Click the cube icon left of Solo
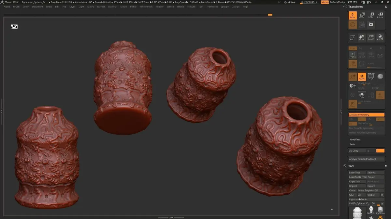Viewport: 391px width, 219px height. click(353, 95)
